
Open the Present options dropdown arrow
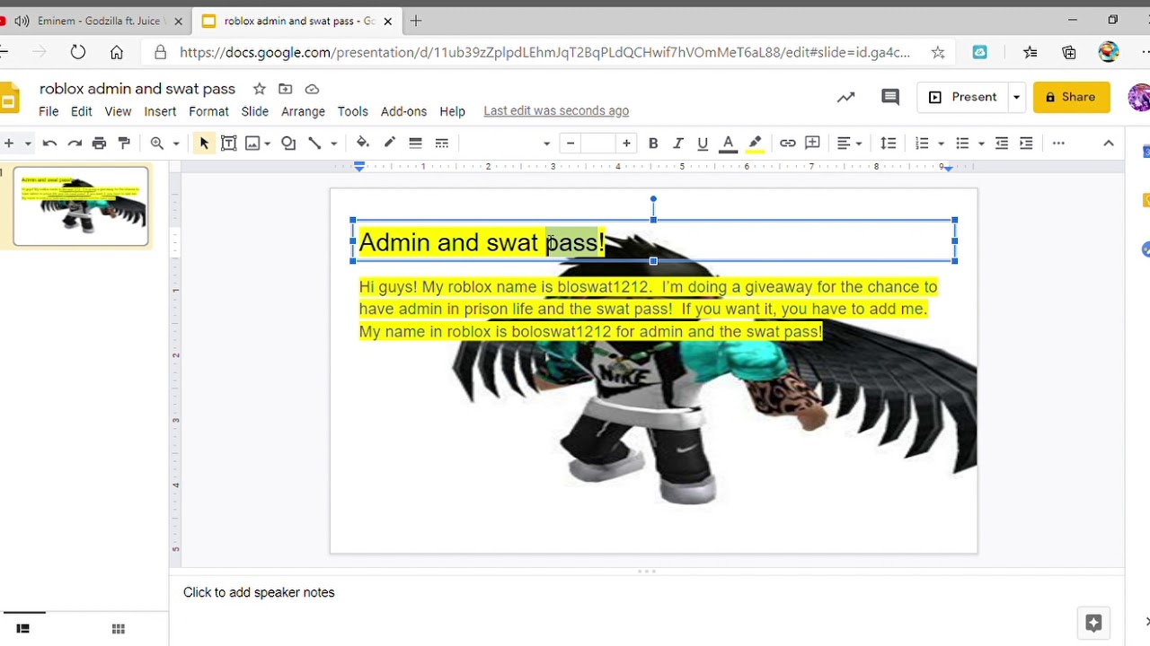1016,97
